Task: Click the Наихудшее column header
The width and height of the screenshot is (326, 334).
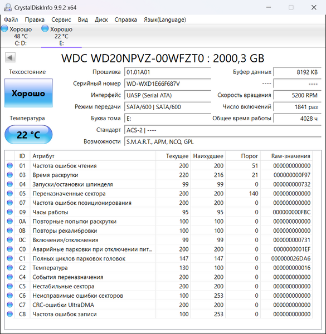Action: click(208, 156)
